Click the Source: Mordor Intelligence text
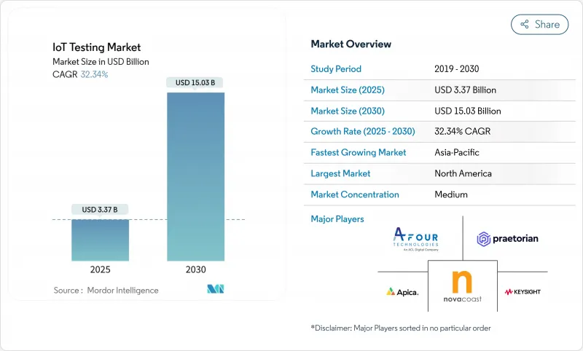The image size is (583, 351). pyautogui.click(x=106, y=290)
